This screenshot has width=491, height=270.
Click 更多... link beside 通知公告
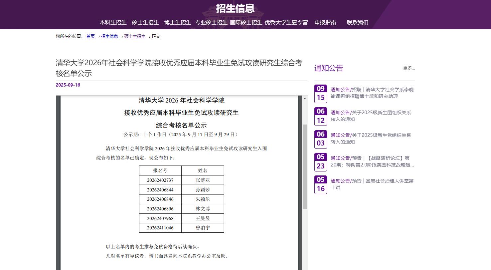click(x=409, y=68)
